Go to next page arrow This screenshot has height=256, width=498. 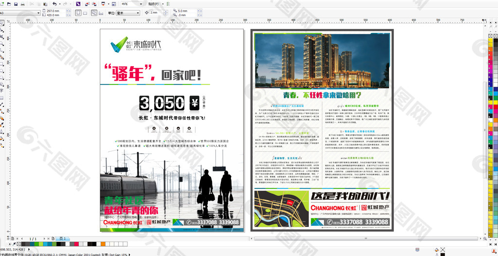point(44,239)
